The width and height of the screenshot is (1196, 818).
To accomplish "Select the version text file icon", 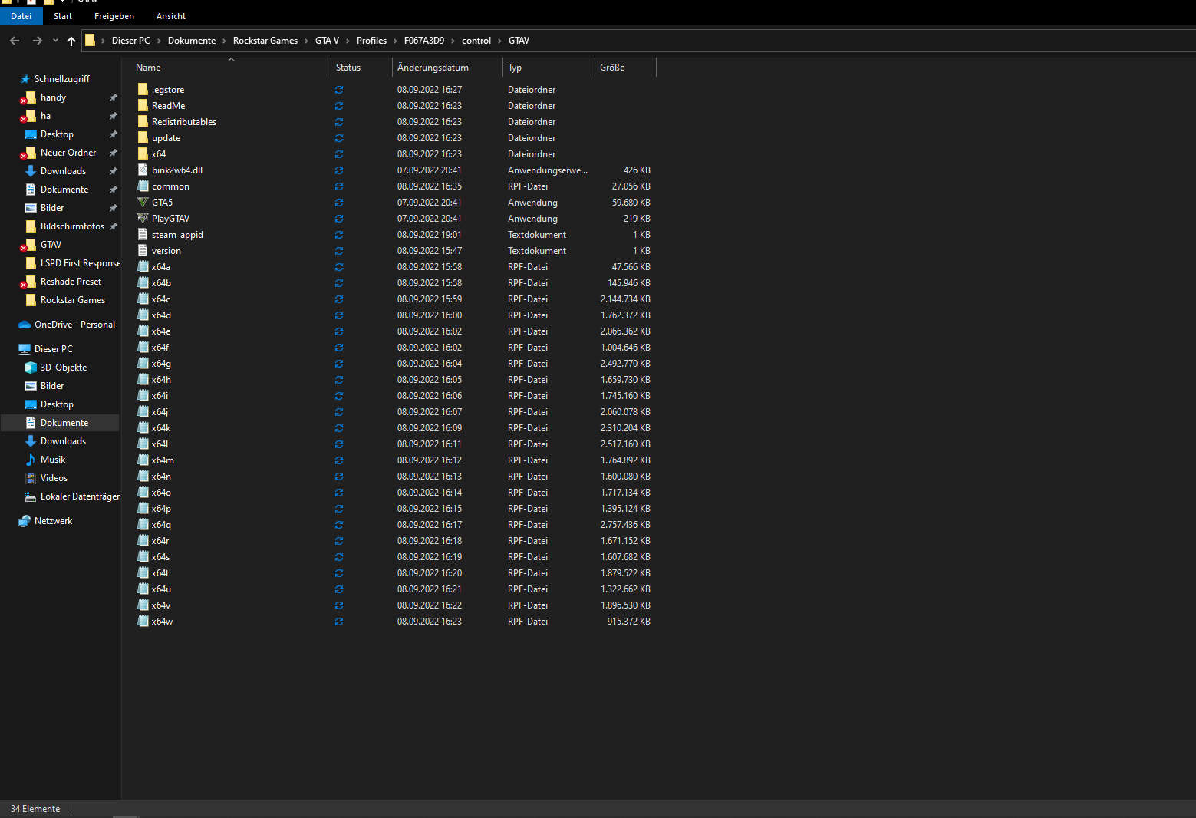I will 143,251.
